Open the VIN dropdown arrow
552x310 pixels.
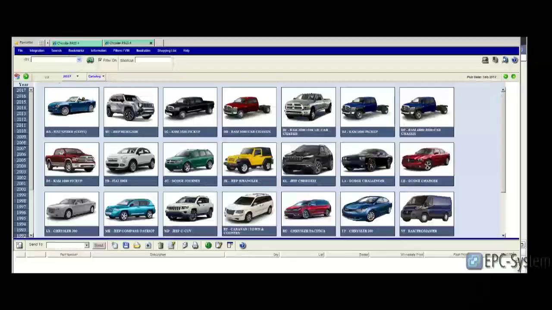click(x=79, y=60)
